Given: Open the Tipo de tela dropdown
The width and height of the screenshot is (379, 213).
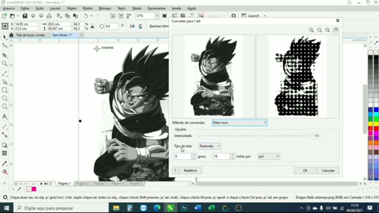Looking at the screenshot, I should click(210, 146).
